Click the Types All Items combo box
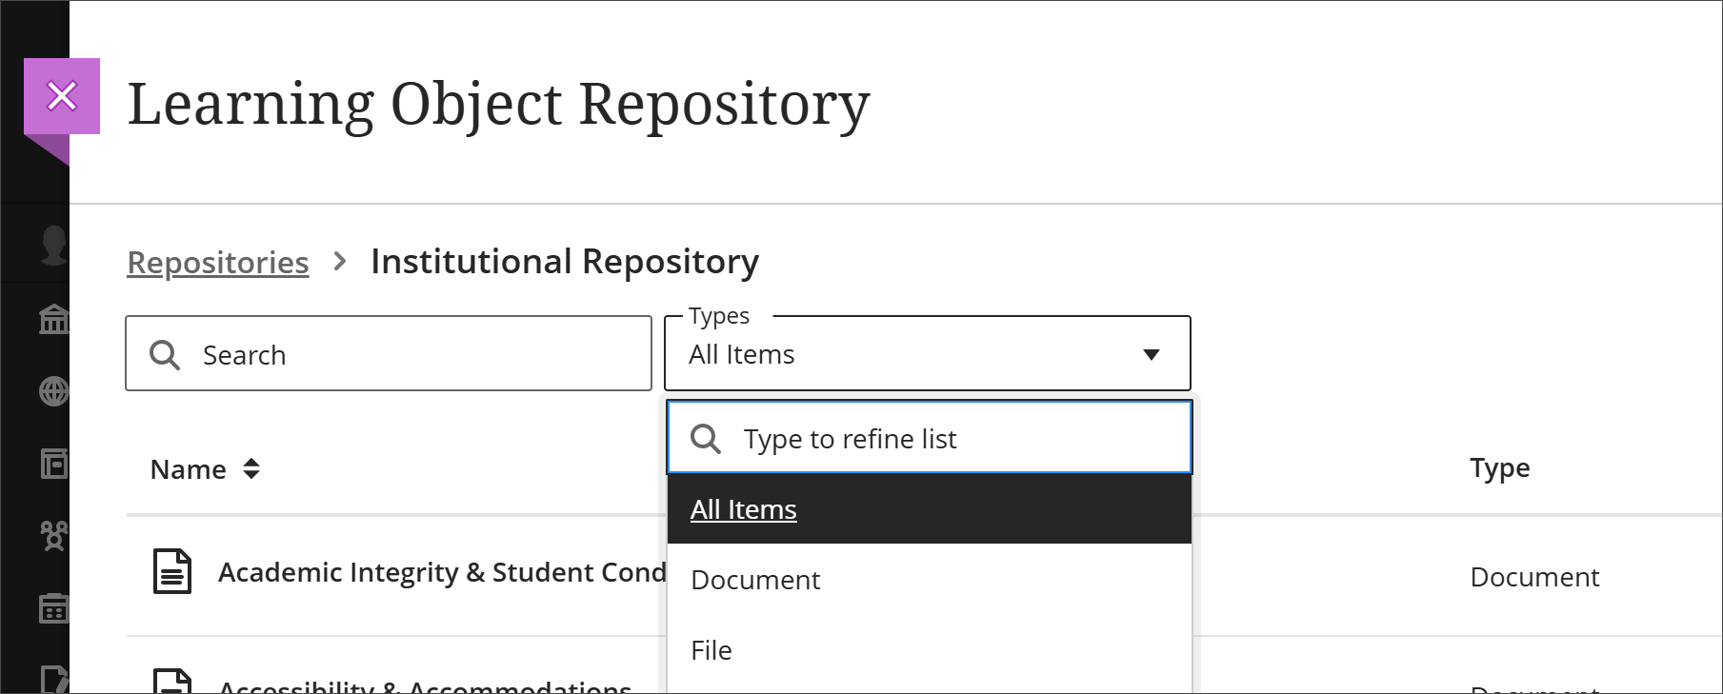The width and height of the screenshot is (1723, 694). tap(905, 355)
